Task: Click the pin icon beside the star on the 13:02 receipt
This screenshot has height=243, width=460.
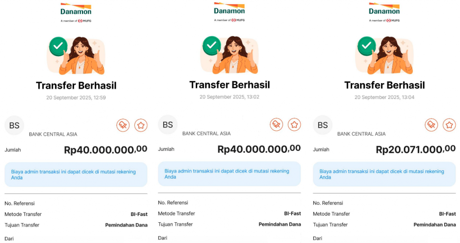Action: 277,124
